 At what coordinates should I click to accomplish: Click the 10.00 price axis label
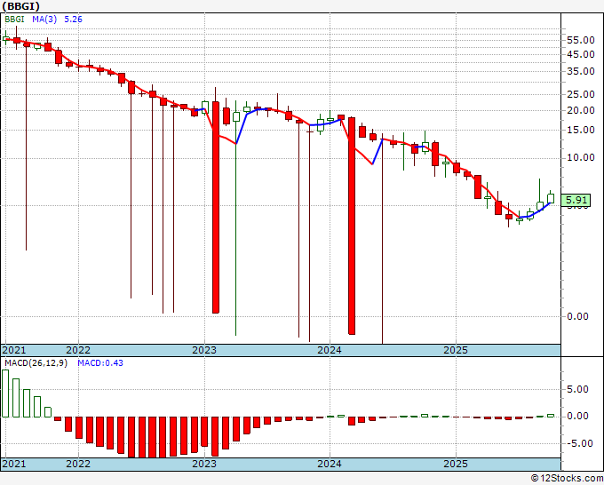(x=581, y=157)
